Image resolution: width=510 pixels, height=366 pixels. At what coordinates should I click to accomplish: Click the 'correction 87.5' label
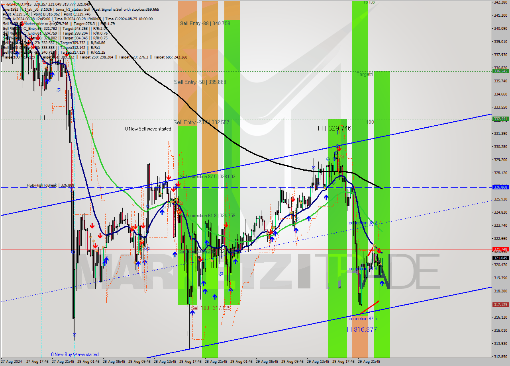tap(363, 319)
